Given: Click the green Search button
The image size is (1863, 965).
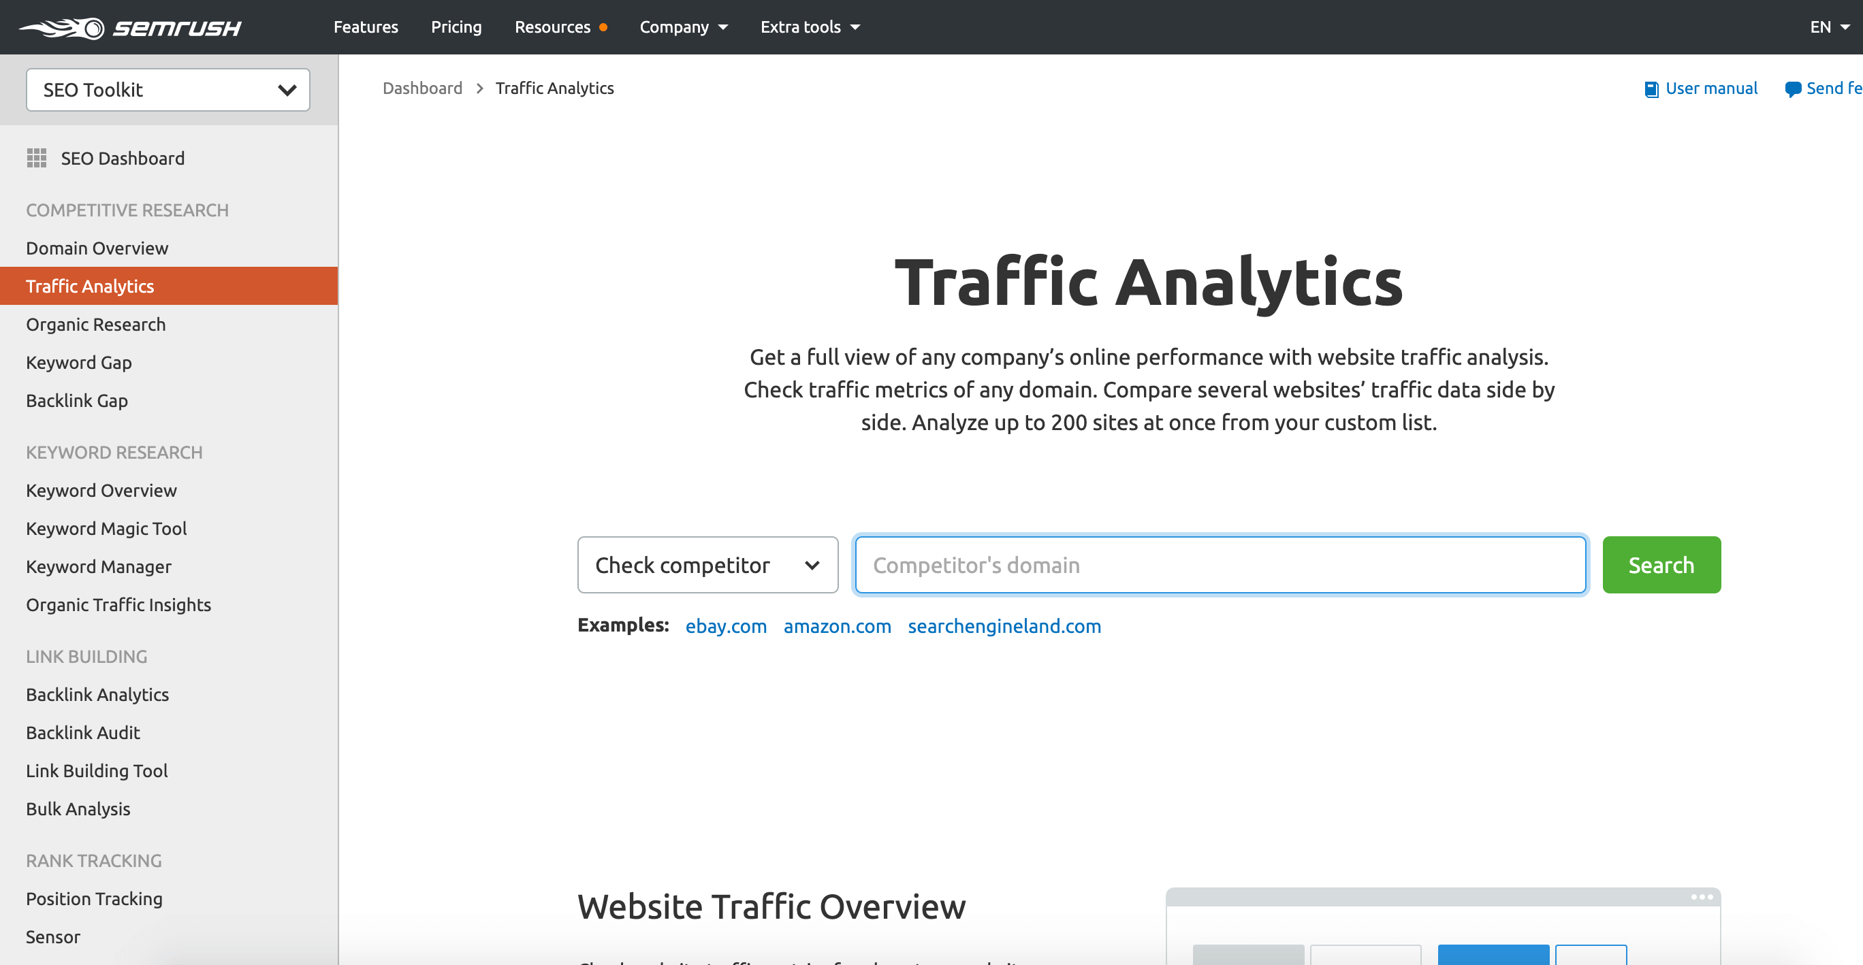Looking at the screenshot, I should tap(1661, 565).
